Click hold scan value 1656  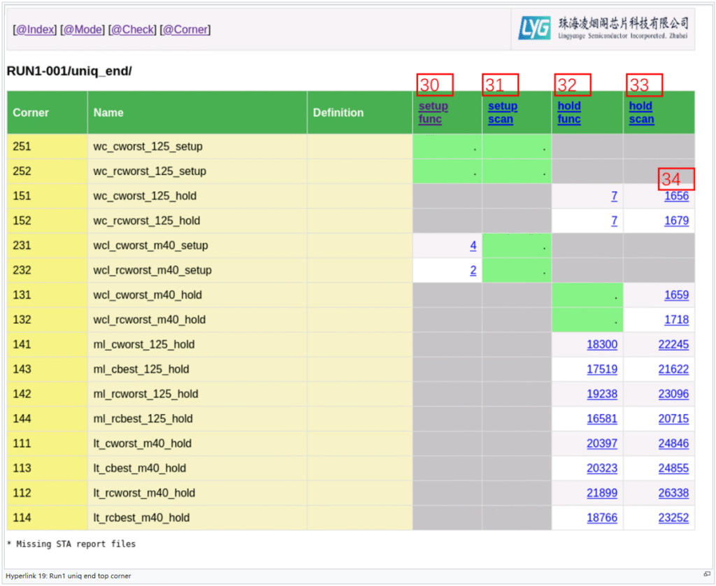pos(676,196)
